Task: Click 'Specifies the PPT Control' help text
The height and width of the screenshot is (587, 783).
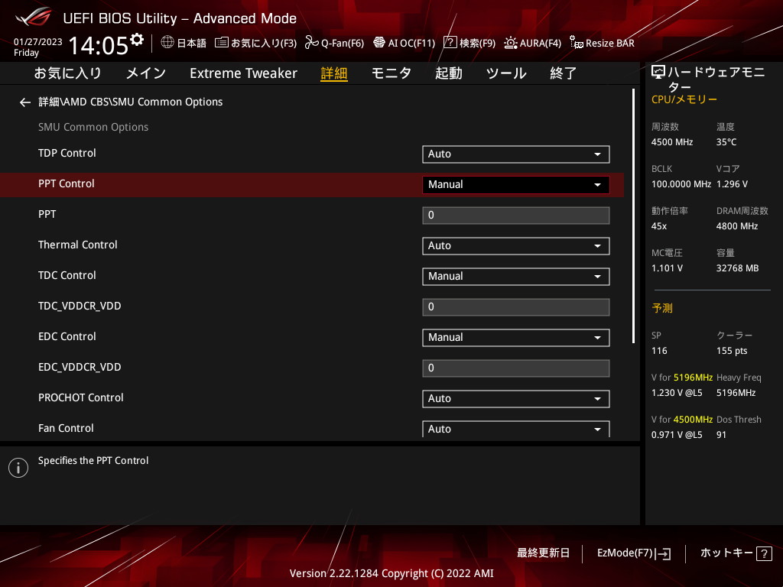Action: click(93, 461)
